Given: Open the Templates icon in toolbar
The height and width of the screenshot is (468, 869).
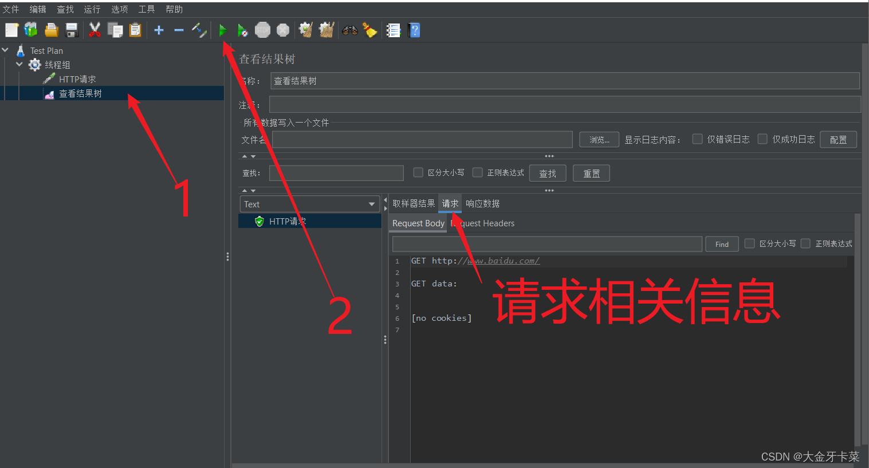Looking at the screenshot, I should pos(31,30).
